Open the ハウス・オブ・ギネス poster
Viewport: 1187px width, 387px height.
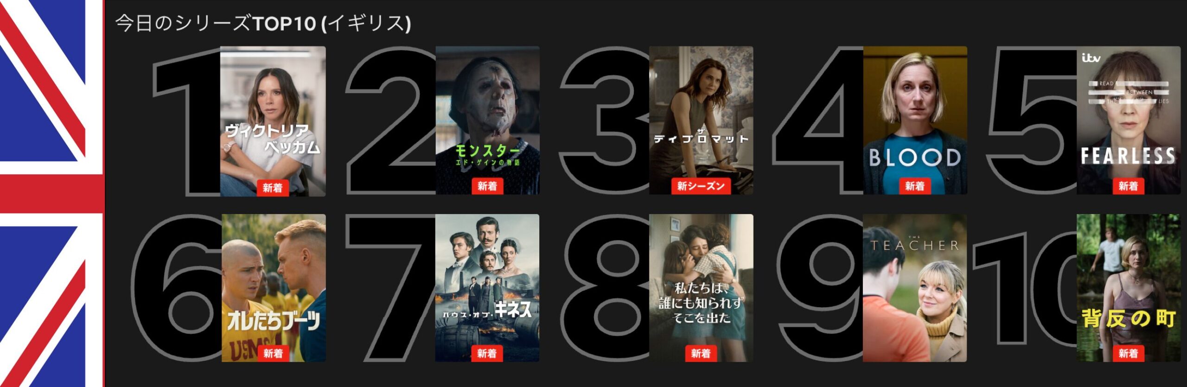click(x=487, y=288)
